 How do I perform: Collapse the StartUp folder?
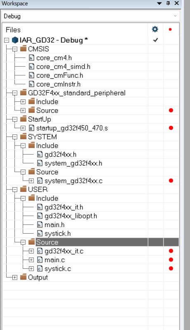[15, 120]
